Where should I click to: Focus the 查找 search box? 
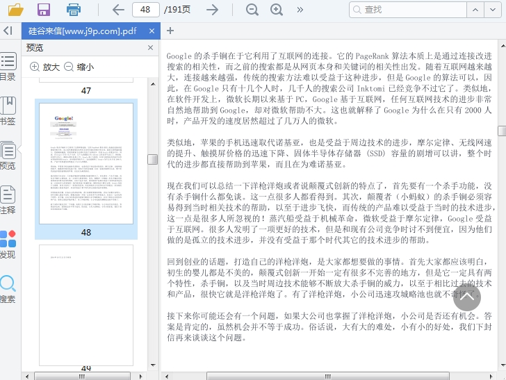[x=408, y=10]
